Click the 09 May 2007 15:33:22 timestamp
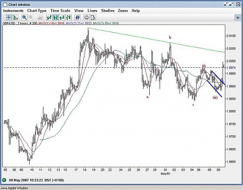The width and height of the screenshot is (243, 190). point(36,180)
